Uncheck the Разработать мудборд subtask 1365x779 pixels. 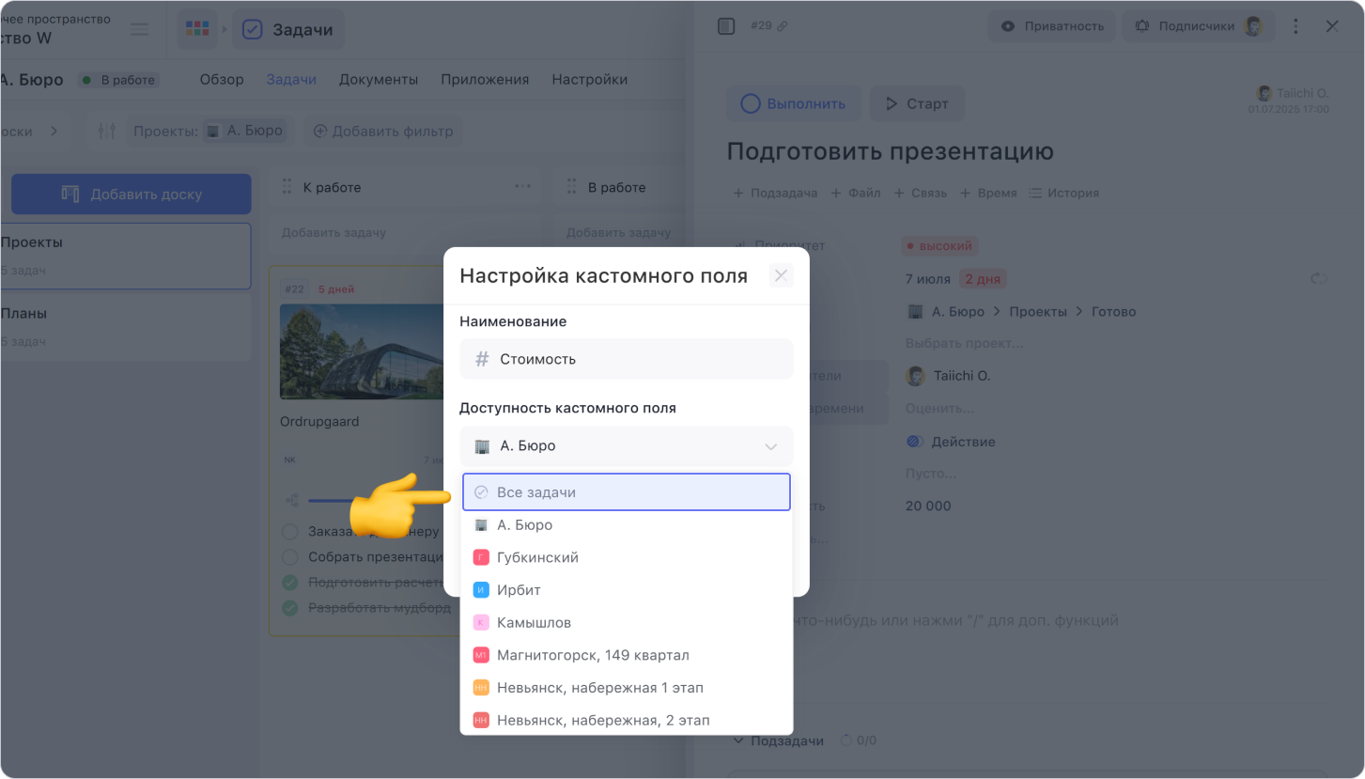click(290, 608)
